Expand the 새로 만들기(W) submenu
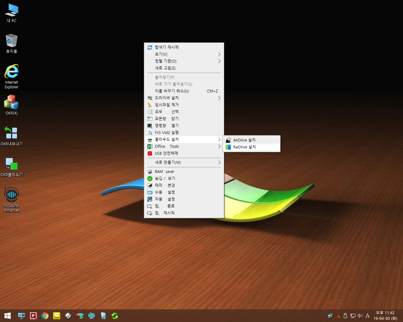The image size is (403, 322). click(x=184, y=162)
